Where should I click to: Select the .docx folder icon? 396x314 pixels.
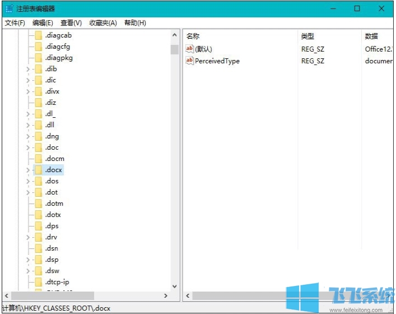pos(39,170)
